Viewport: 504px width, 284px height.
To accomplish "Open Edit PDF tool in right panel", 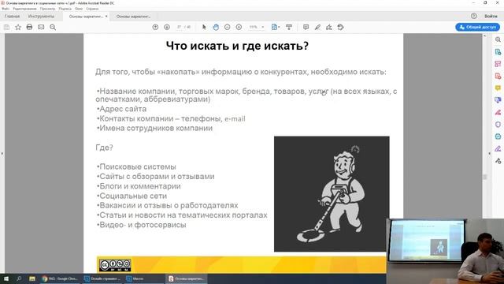I will (x=498, y=64).
